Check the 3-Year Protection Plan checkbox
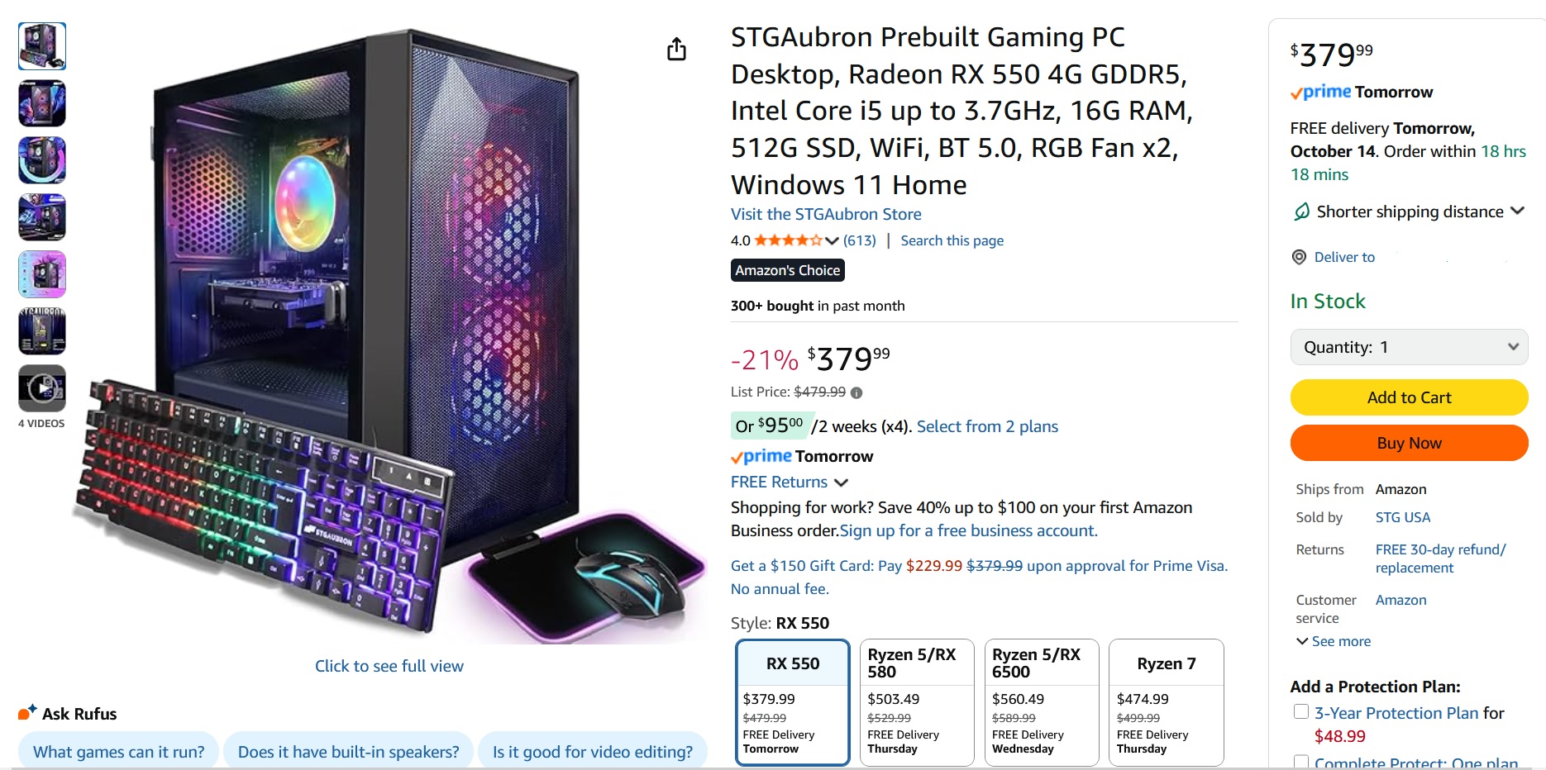 pos(1301,712)
